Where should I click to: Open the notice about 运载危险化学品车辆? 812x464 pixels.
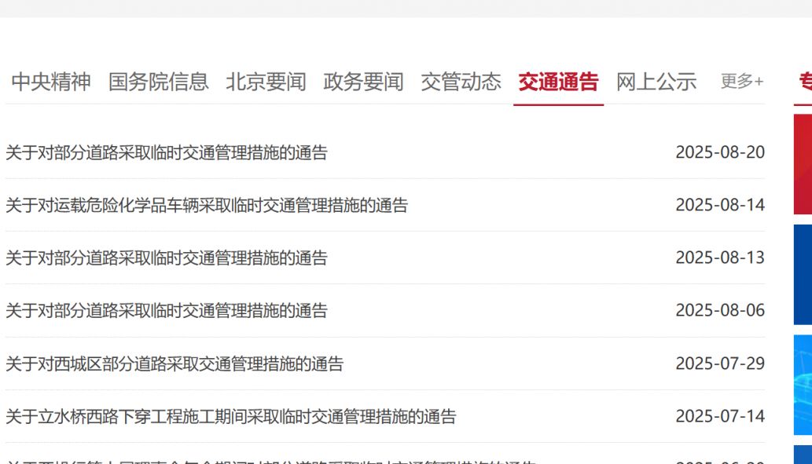tap(207, 205)
